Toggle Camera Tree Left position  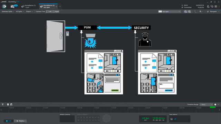coord(49,11)
